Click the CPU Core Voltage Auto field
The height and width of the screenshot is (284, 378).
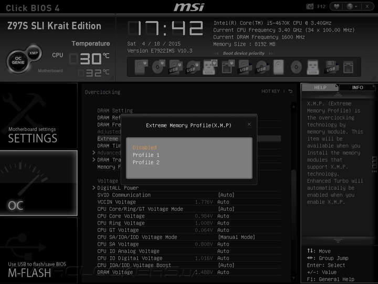223,216
